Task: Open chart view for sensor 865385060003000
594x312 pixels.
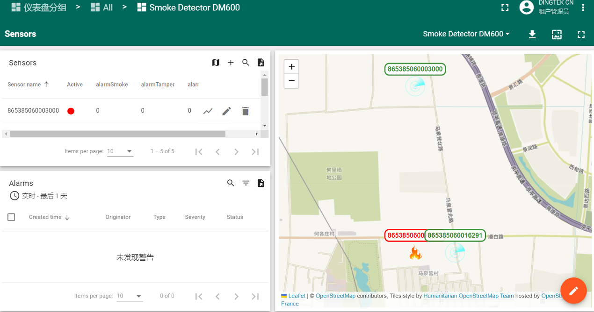Action: pyautogui.click(x=208, y=111)
